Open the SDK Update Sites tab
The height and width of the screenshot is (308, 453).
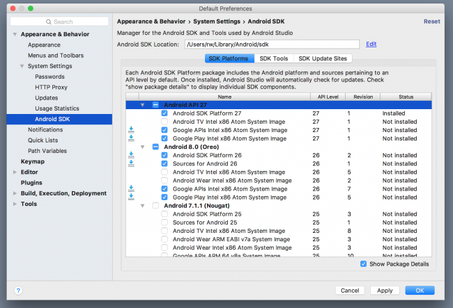point(320,59)
